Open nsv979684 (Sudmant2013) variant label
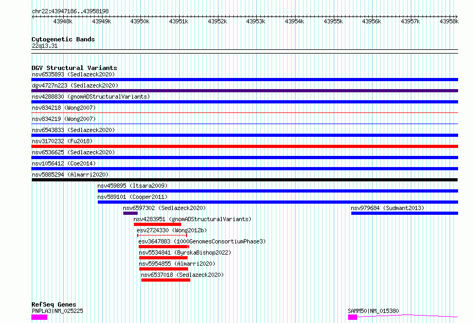473x323 pixels. coord(387,208)
